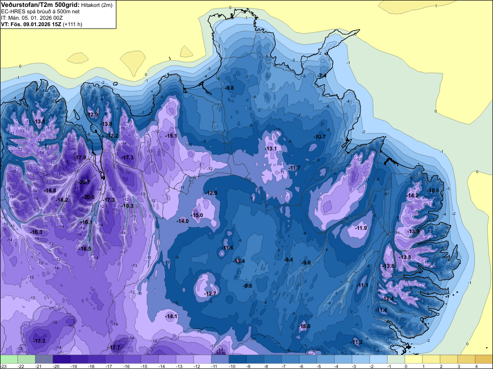Image resolution: width=493 pixels, height=369 pixels.
Task: Click the -17.7 temperature label
Action: [x=114, y=348]
